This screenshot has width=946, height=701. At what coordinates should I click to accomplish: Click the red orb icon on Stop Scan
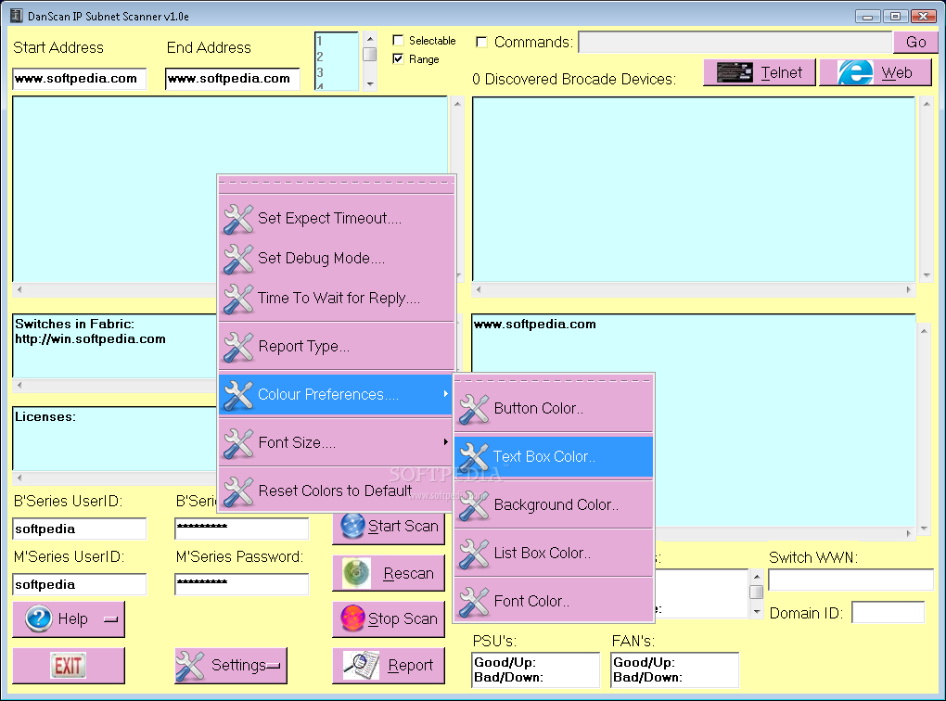[x=353, y=618]
